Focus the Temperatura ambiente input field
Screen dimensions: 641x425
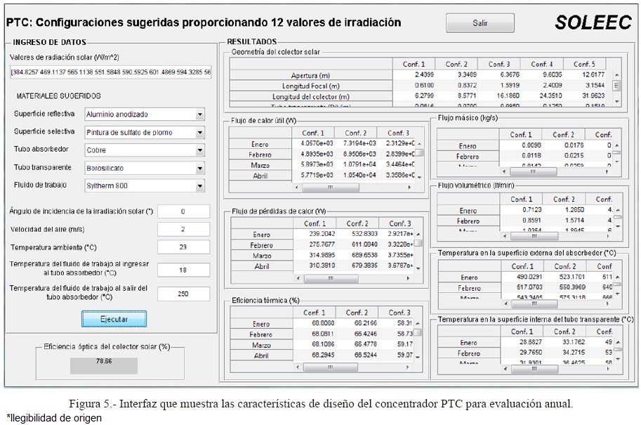pos(183,247)
